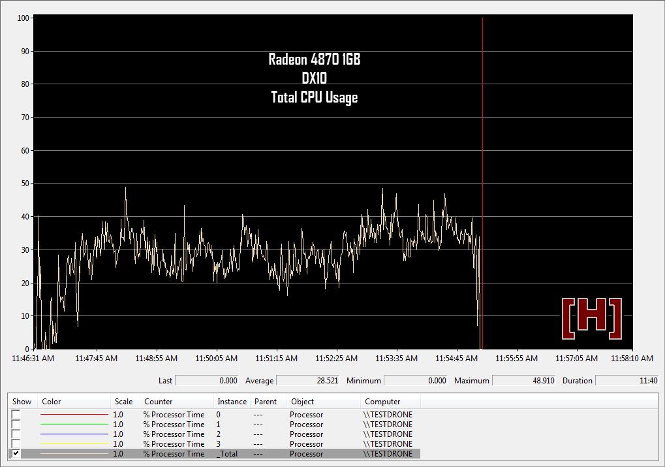
Task: Click the Duration value field 11:40
Action: point(627,380)
